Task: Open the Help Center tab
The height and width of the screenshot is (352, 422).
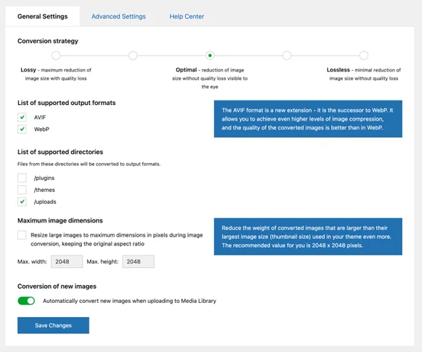Action: (187, 16)
